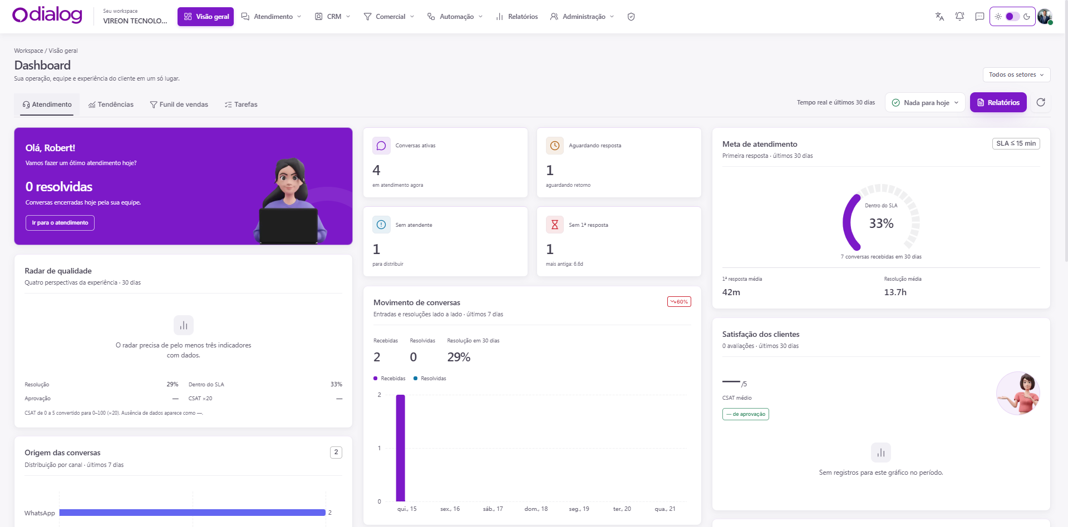This screenshot has width=1068, height=527.
Task: Expand the Atendimento navigation menu
Action: click(272, 17)
